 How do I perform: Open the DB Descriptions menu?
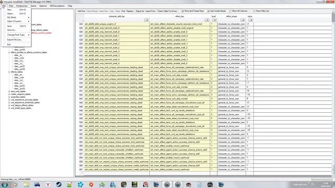(x=57, y=6)
